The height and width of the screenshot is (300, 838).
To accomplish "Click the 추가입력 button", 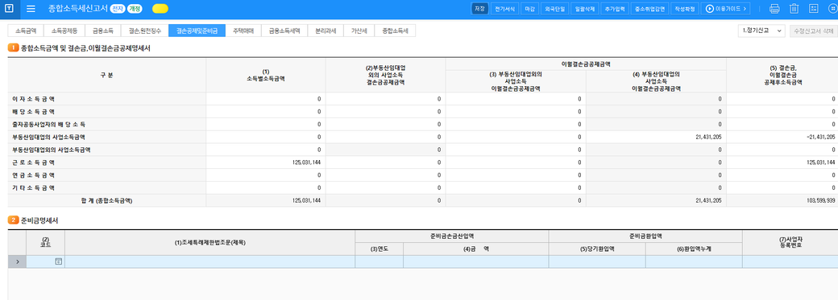I will [615, 9].
